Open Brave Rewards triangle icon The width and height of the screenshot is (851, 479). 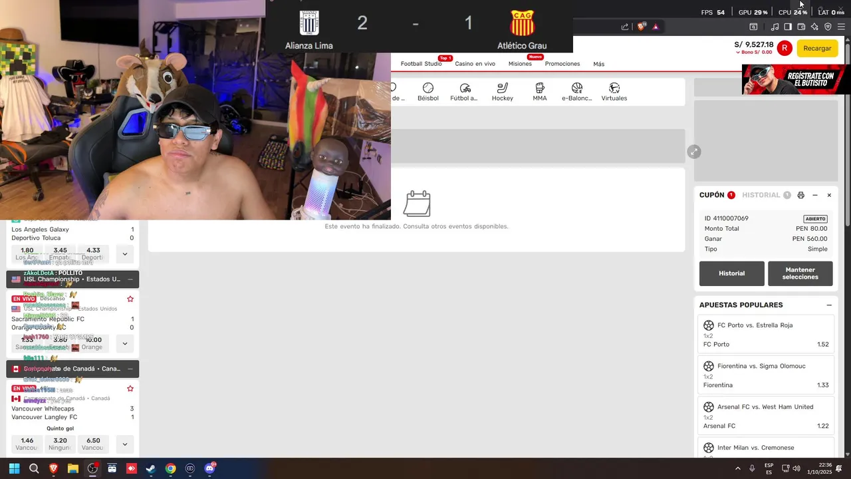[x=656, y=27]
